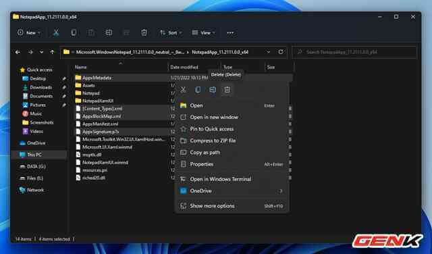The width and height of the screenshot is (432, 254).
Task: Click Microsoft.WindowsNotepad breadcrumb in address bar
Action: (x=130, y=52)
